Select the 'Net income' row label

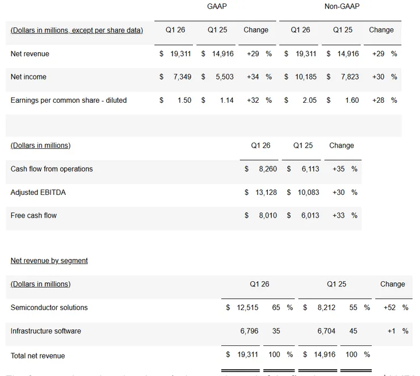click(28, 77)
